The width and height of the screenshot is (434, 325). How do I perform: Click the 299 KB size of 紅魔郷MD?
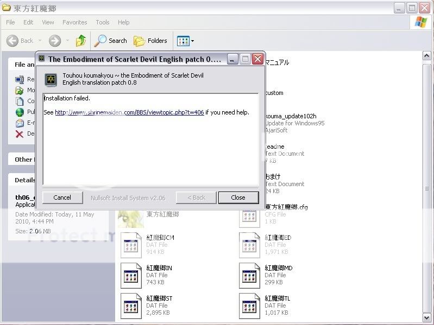(x=274, y=282)
